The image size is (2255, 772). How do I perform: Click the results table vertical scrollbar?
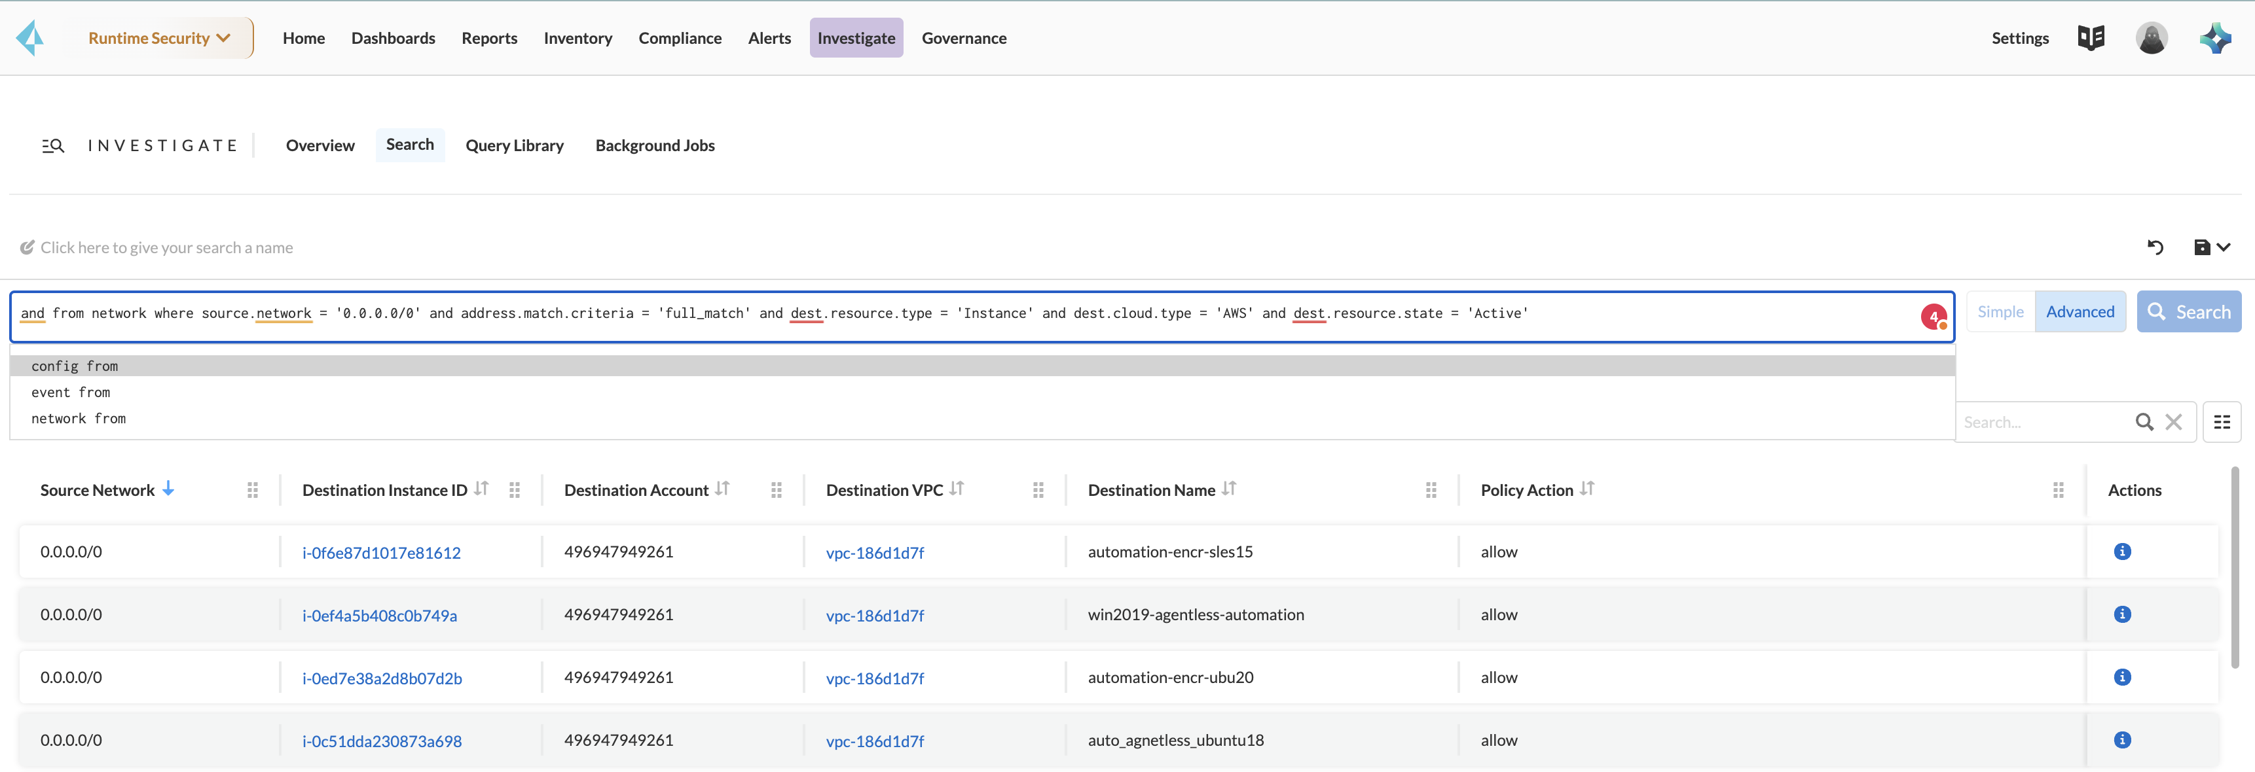[x=2234, y=569]
